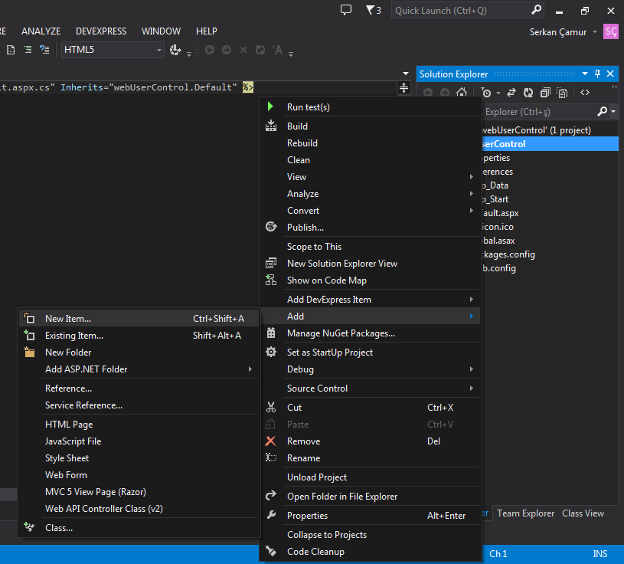Viewport: 624px width, 564px height.
Task: Choose Remove from the context menu
Action: click(x=370, y=441)
